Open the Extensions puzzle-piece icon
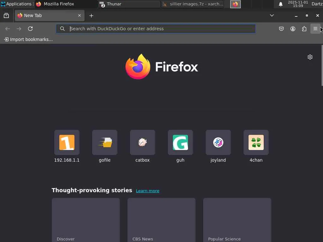This screenshot has width=323, height=242. click(304, 29)
